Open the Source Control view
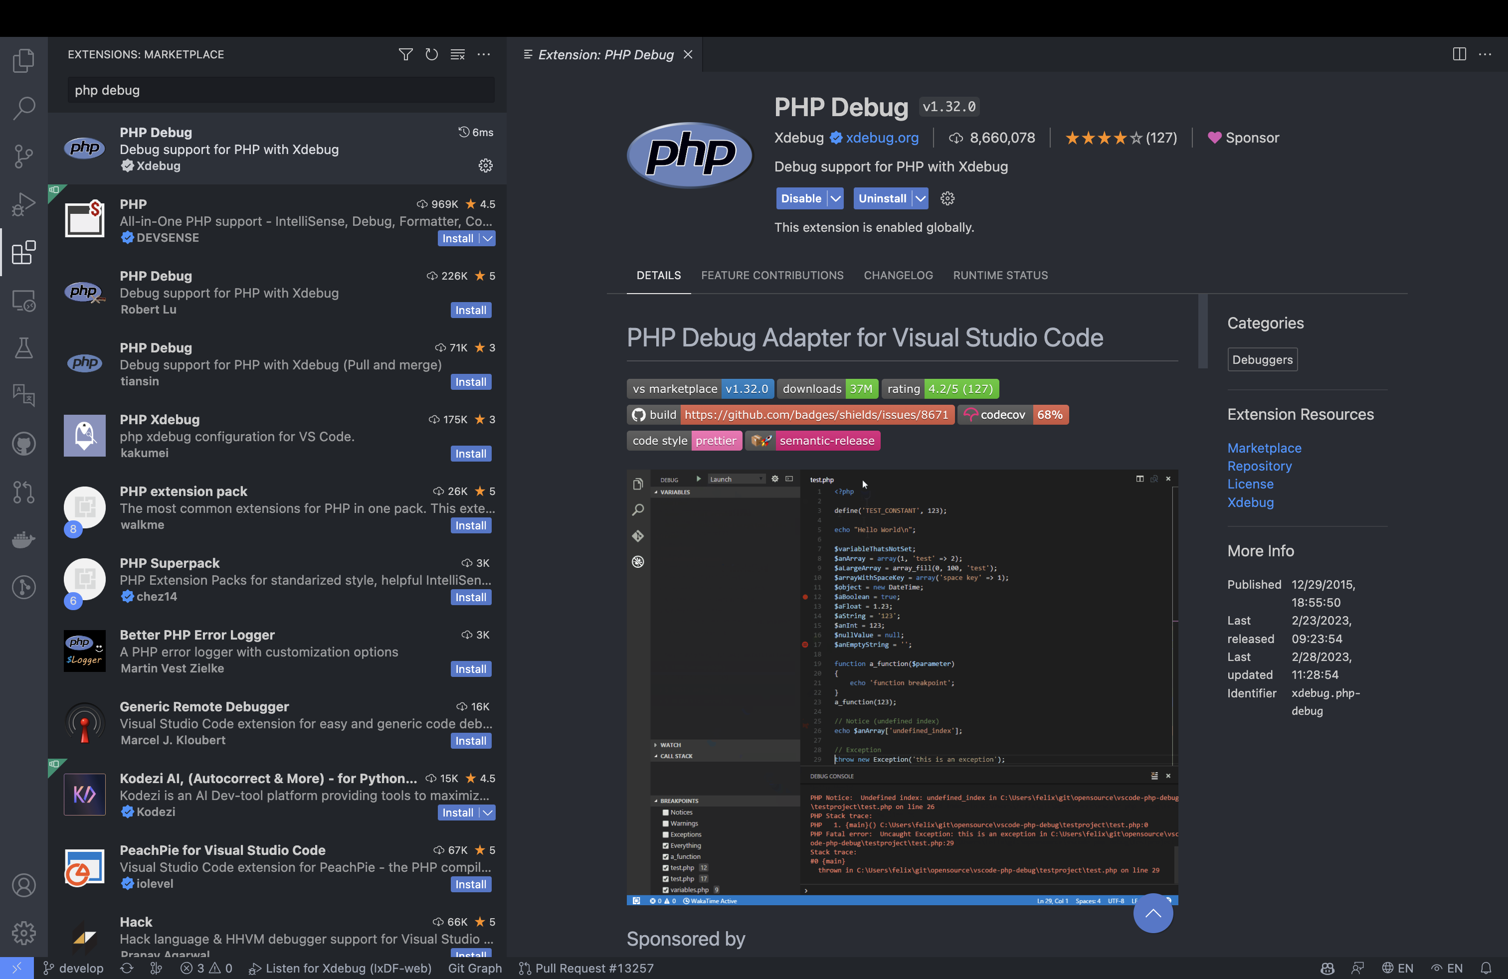 pyautogui.click(x=23, y=156)
